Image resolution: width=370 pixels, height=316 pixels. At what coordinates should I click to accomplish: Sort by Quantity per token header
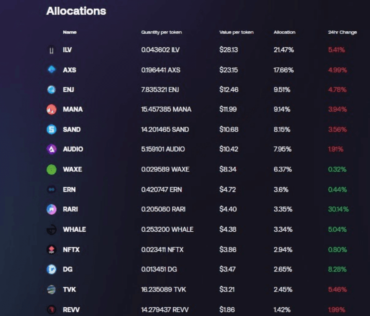[161, 32]
